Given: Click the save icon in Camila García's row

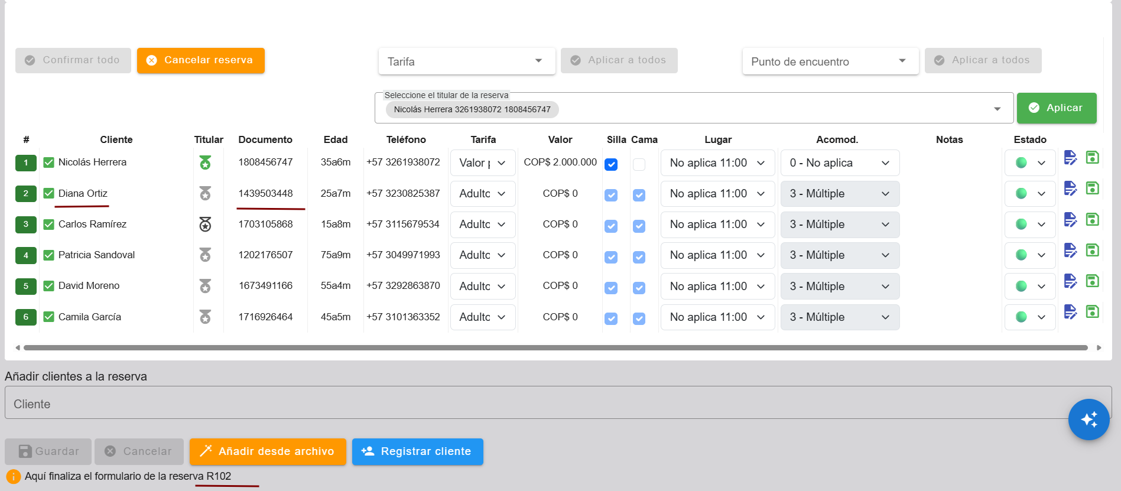Looking at the screenshot, I should point(1092,312).
